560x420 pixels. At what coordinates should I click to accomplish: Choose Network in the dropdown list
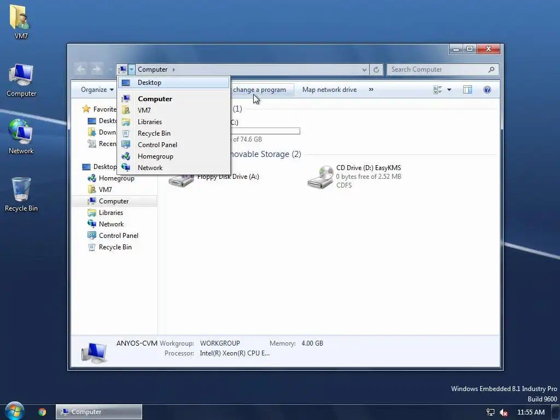[x=174, y=167]
